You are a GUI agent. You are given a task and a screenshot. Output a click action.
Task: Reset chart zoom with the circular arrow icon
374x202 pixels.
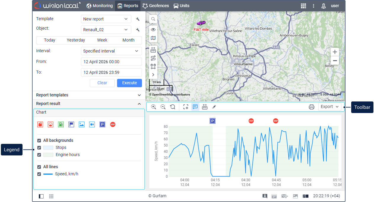click(x=172, y=107)
